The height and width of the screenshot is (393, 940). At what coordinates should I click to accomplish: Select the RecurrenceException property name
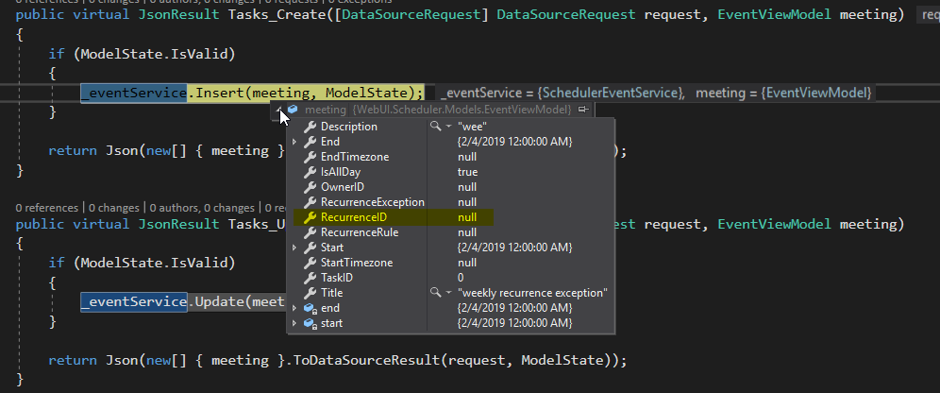point(372,202)
